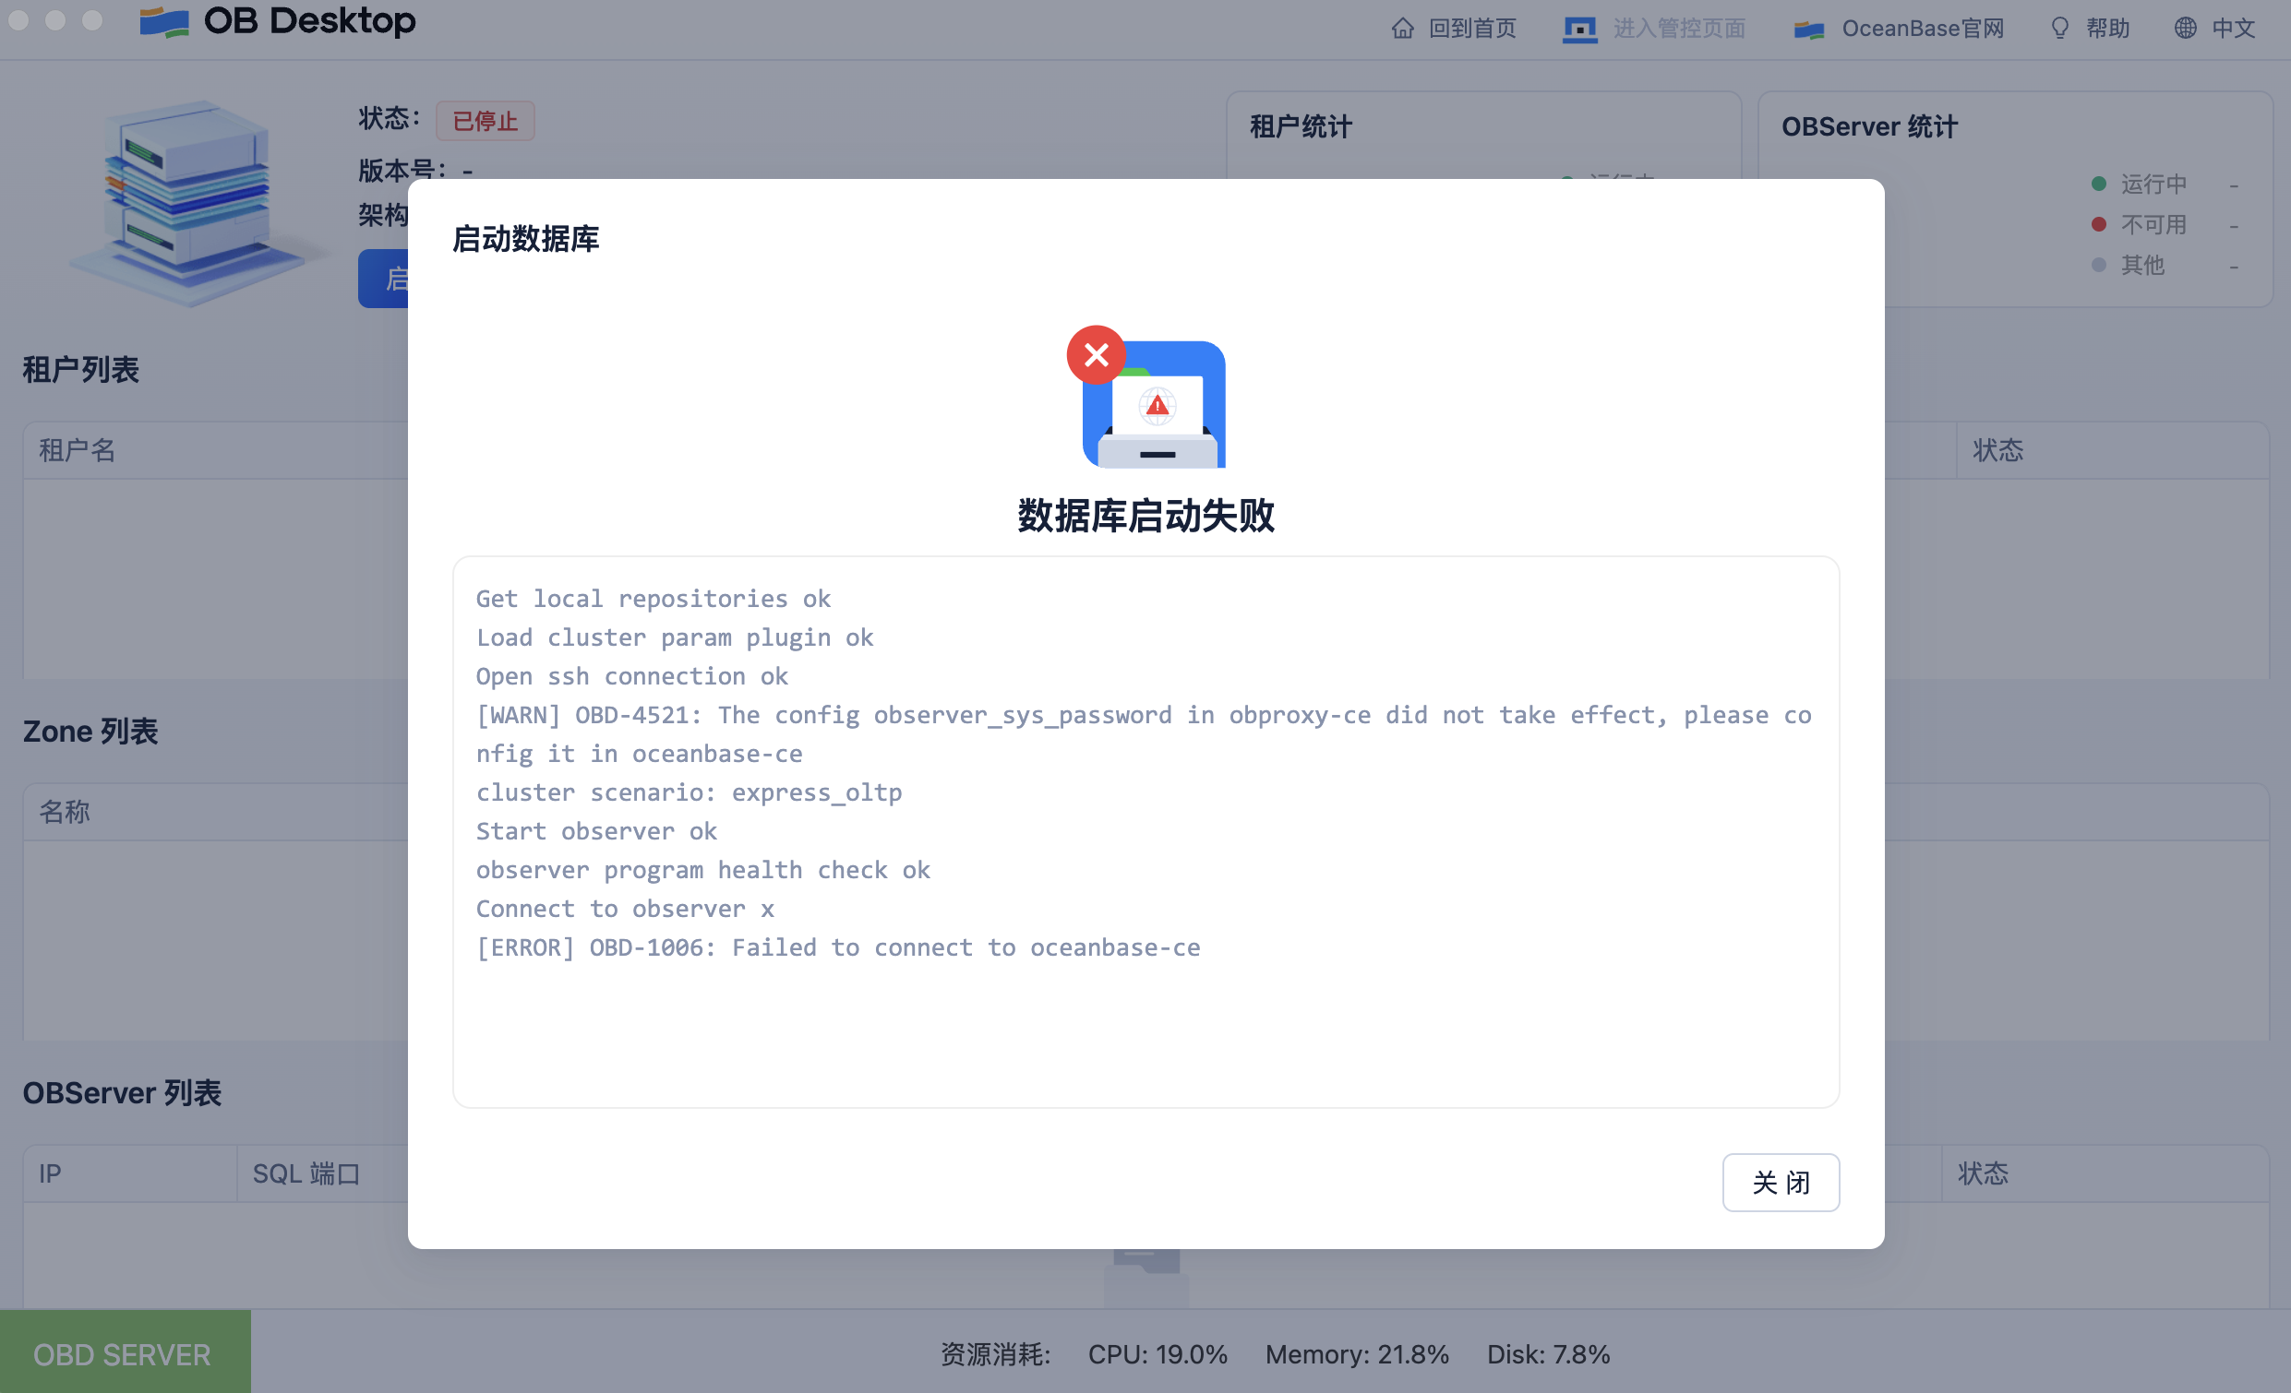This screenshot has height=1393, width=2291.
Task: Click the gray 其他 legend dot
Action: [2097, 265]
